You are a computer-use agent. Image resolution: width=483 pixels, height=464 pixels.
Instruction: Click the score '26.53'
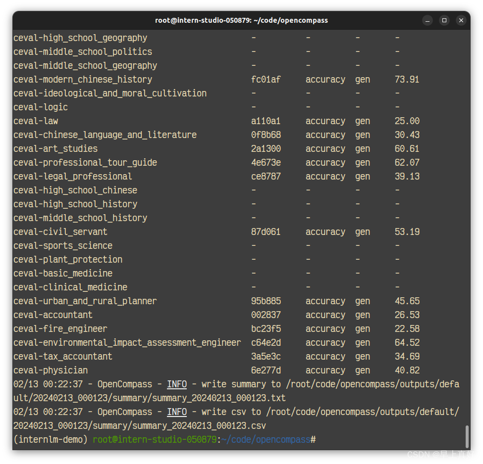[x=407, y=315]
